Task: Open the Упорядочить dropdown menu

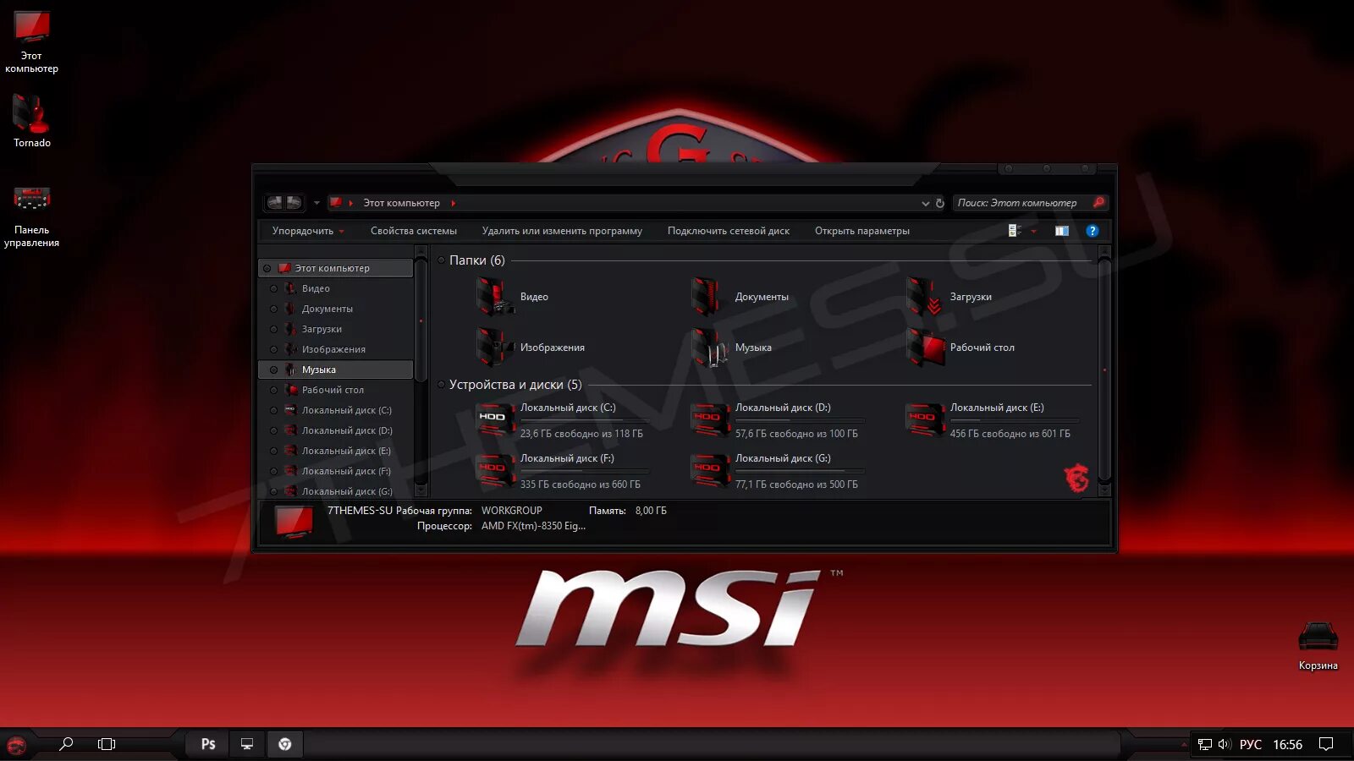Action: coord(308,231)
